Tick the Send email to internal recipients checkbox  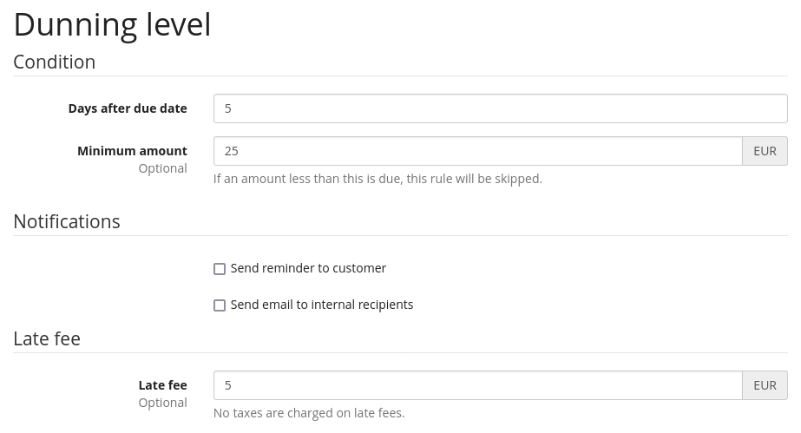pos(220,305)
